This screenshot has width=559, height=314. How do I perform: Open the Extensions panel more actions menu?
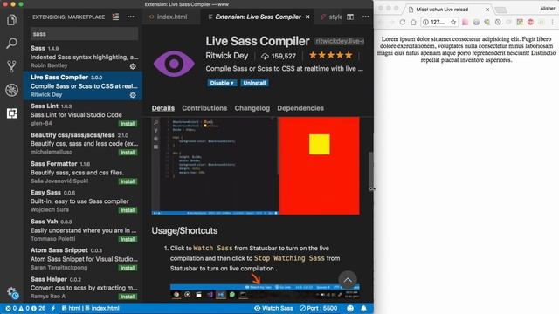[131, 17]
